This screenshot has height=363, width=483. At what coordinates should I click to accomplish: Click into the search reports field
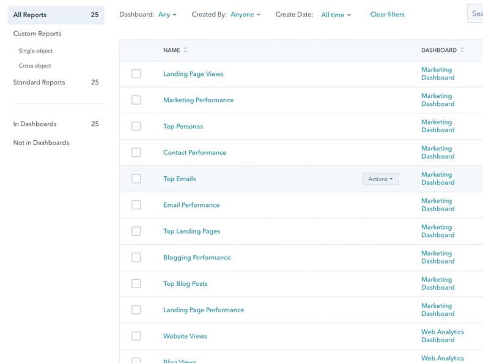click(x=476, y=13)
